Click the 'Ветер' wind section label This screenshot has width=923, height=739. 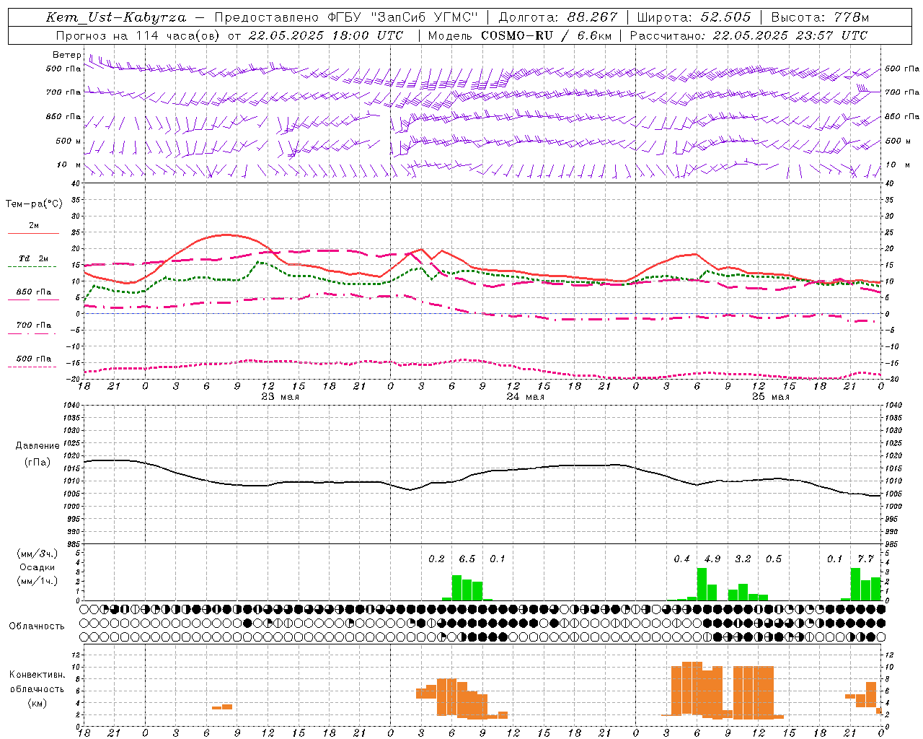point(66,55)
